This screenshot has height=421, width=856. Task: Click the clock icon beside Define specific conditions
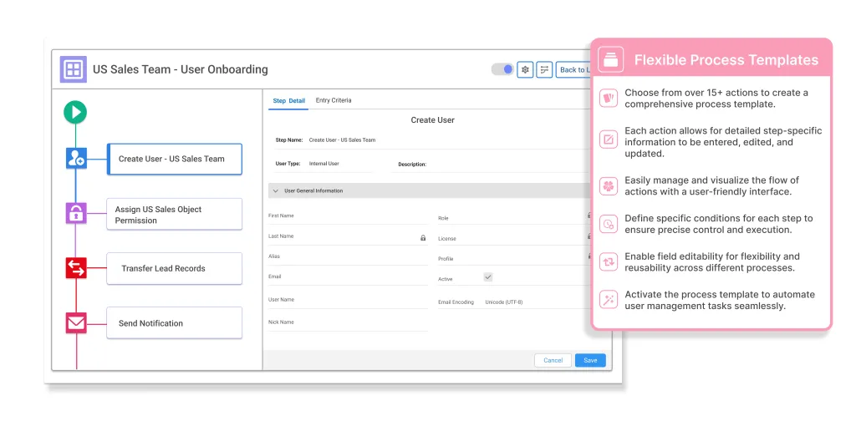pos(609,224)
